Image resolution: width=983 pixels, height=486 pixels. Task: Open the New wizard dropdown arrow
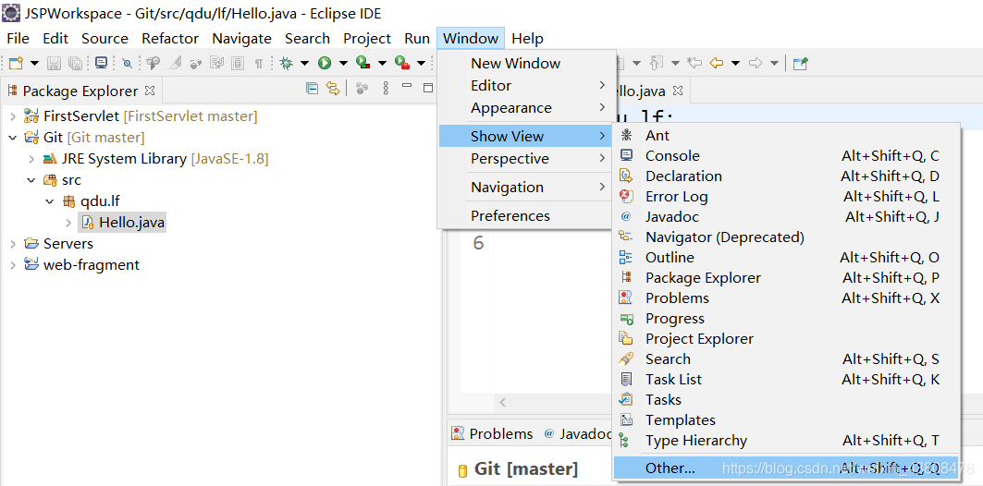click(34, 63)
